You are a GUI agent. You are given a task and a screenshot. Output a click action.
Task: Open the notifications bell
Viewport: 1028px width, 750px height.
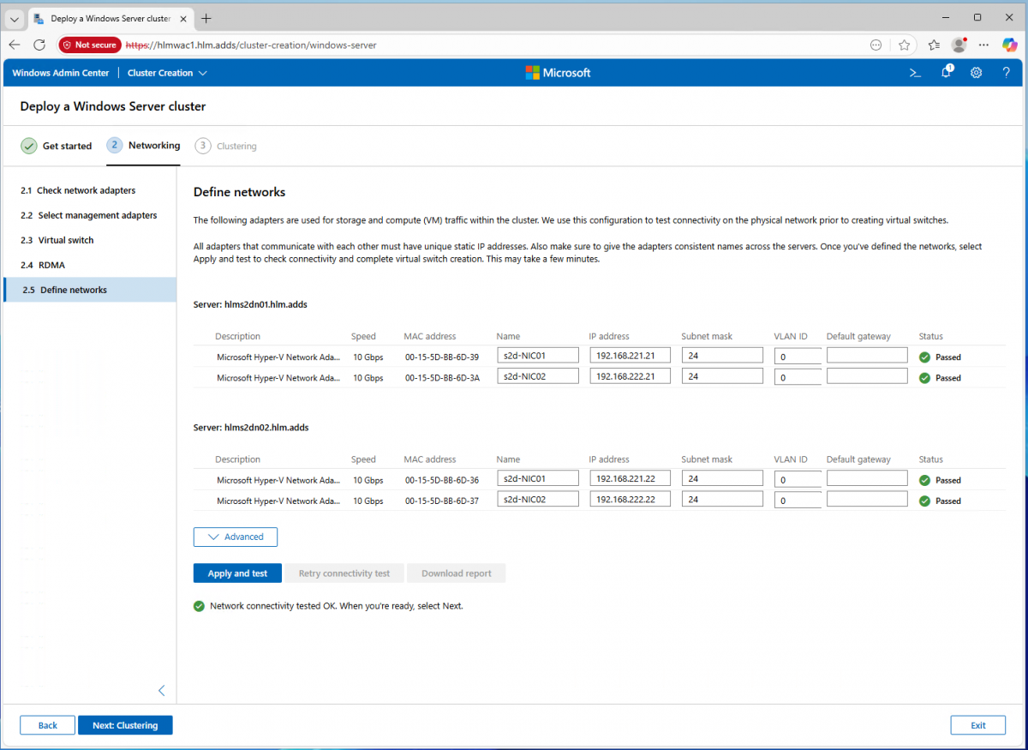(946, 73)
